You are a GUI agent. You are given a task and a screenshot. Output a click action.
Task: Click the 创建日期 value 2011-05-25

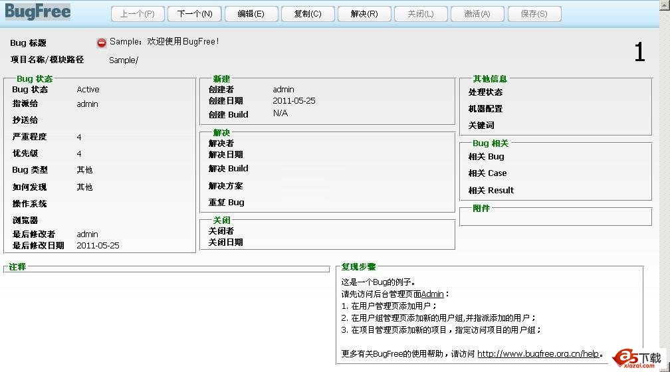click(294, 101)
